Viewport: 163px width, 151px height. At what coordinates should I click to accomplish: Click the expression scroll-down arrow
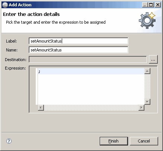click(147, 102)
